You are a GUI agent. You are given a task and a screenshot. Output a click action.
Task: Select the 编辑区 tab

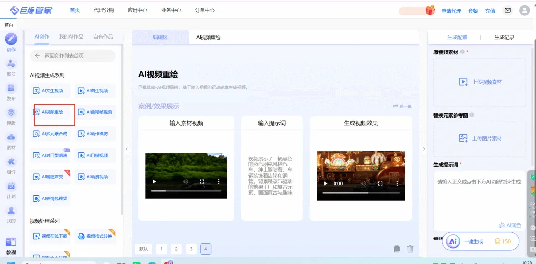pyautogui.click(x=160, y=37)
